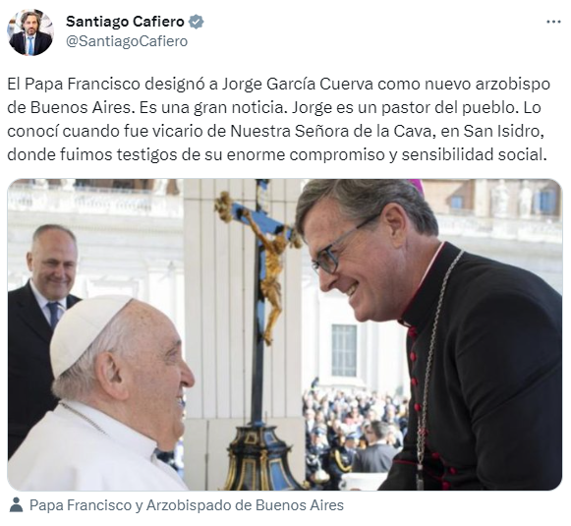Click 'Nuestra Señora de la Cava' in tweet text
Image resolution: width=571 pixels, height=526 pixels.
330,131
